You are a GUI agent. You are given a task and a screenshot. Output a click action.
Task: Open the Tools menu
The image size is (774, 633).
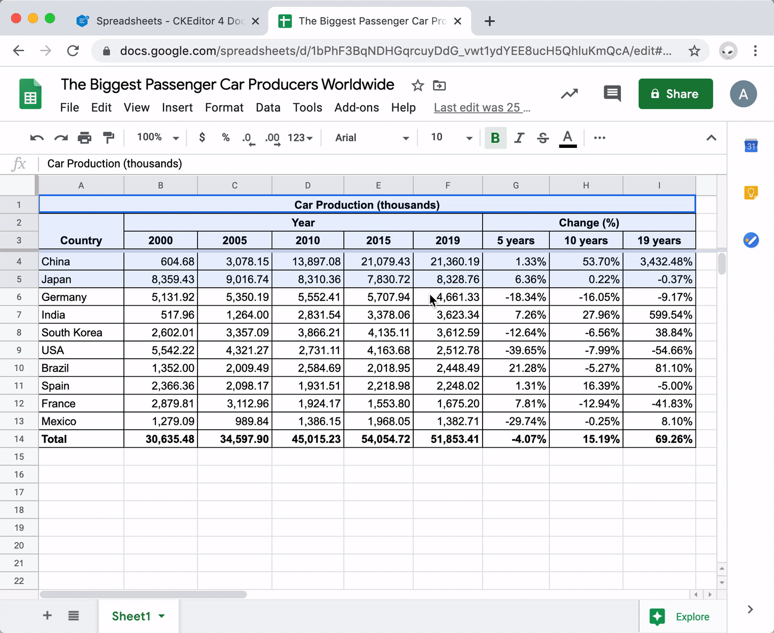(x=307, y=107)
